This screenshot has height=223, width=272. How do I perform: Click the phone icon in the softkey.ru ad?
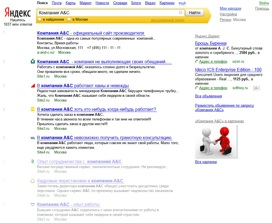pyautogui.click(x=196, y=88)
